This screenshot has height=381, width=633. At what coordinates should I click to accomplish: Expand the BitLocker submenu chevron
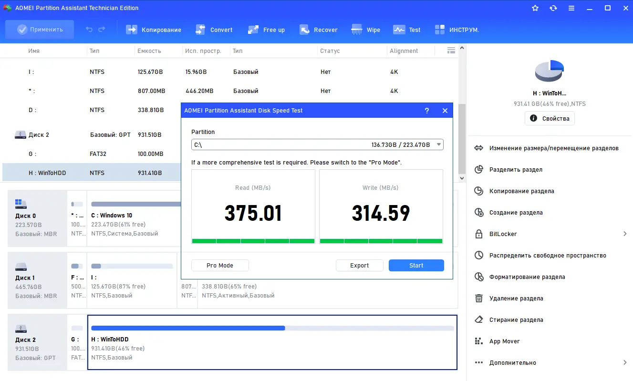625,234
